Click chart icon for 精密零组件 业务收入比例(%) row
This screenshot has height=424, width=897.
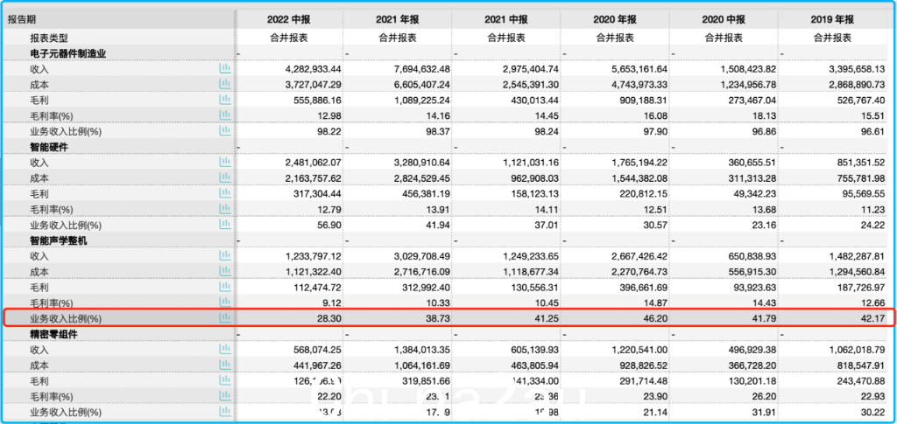pyautogui.click(x=225, y=412)
